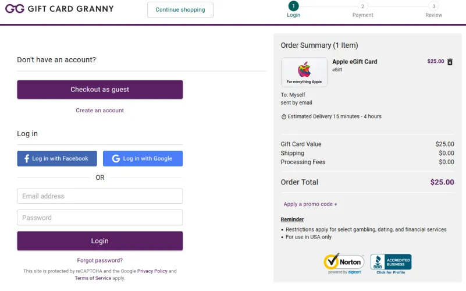466x291 pixels.
Task: Open the BBB Accredited Business profile badge
Action: (391, 264)
